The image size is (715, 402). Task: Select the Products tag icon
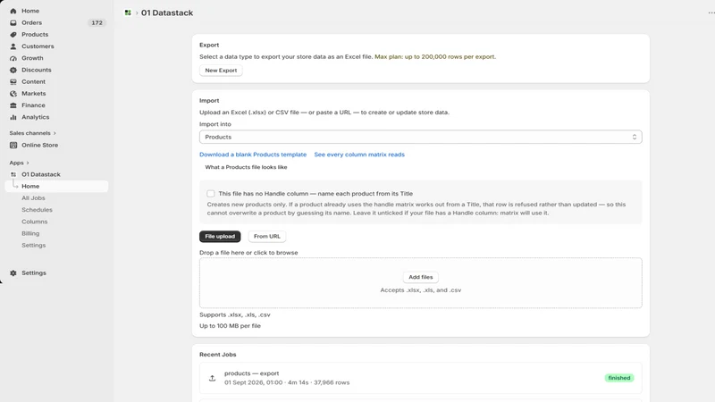[x=13, y=35]
